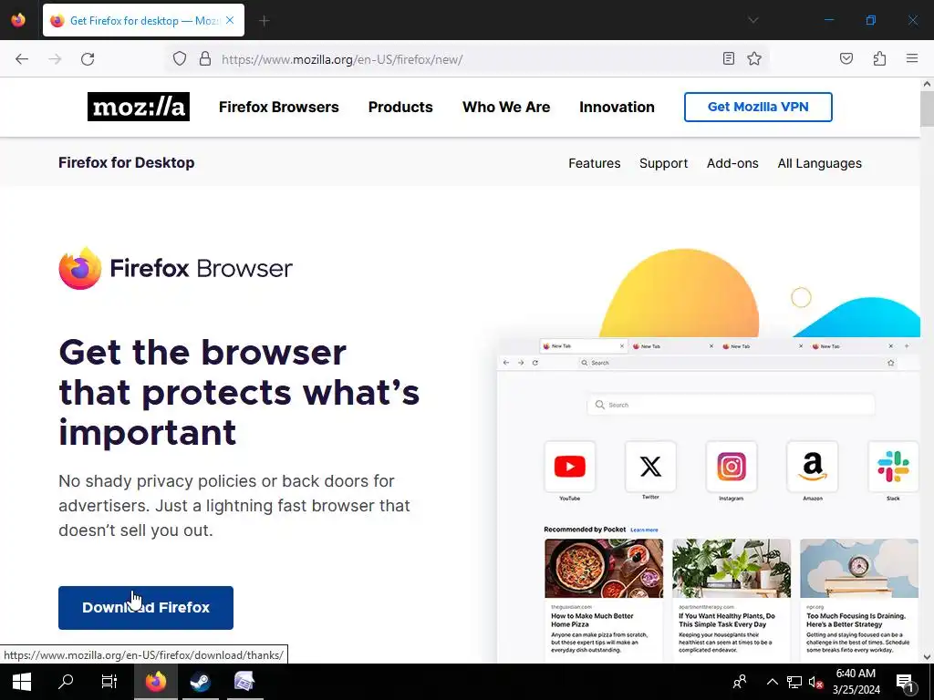
Task: Click the Amazon tile in preview
Action: coord(813,467)
